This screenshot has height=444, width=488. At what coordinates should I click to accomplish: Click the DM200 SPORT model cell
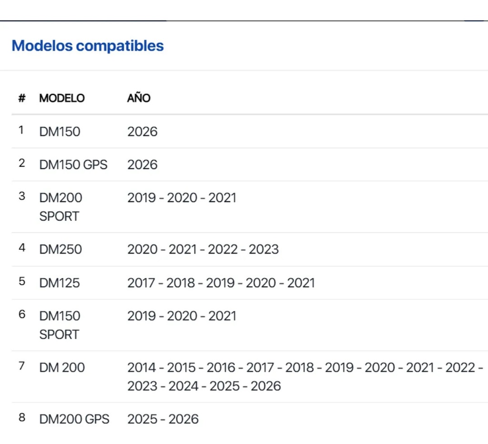(x=61, y=207)
